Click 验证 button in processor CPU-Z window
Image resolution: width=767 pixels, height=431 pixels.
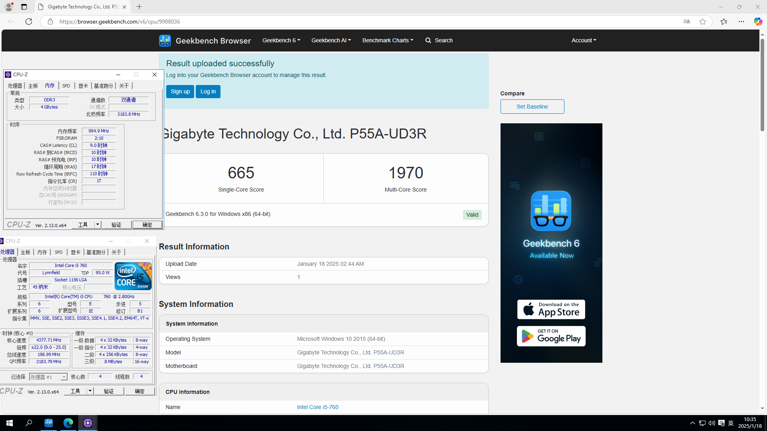109,391
